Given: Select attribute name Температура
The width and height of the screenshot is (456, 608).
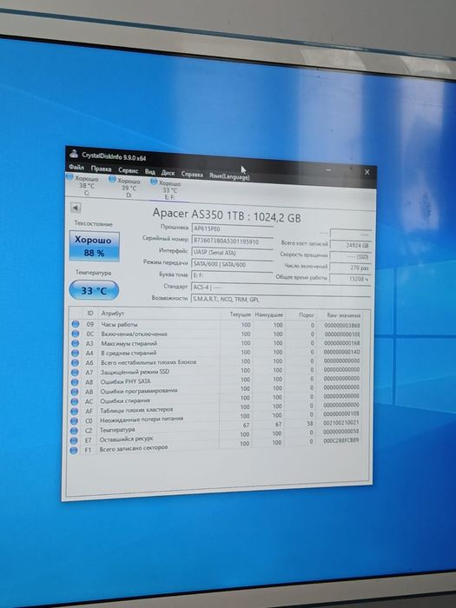Looking at the screenshot, I should tap(117, 430).
